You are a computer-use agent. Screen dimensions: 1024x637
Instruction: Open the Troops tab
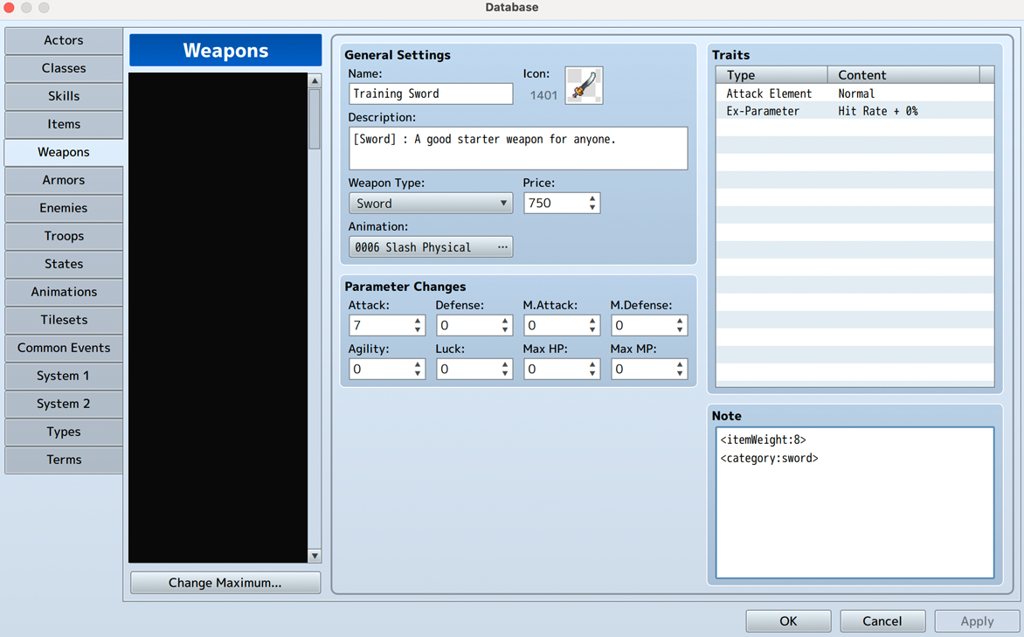64,236
